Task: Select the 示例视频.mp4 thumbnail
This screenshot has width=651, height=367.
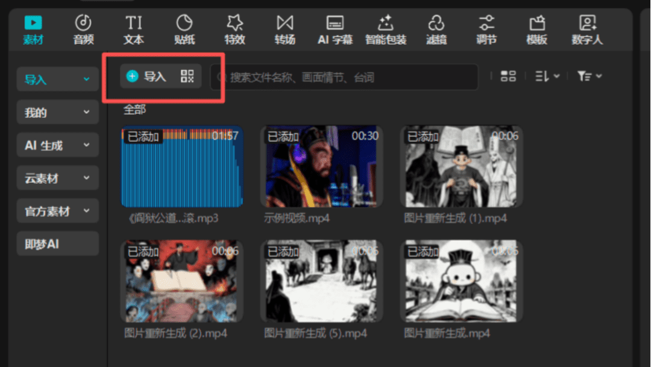Action: pyautogui.click(x=321, y=167)
